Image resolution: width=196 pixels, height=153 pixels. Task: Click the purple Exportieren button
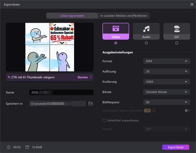pos(176,147)
